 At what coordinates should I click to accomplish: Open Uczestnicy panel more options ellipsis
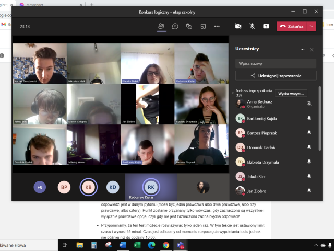[x=302, y=49]
